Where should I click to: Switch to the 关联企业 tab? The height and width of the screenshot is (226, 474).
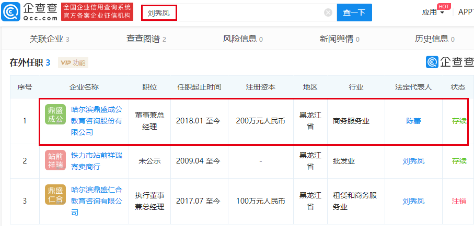click(49, 39)
